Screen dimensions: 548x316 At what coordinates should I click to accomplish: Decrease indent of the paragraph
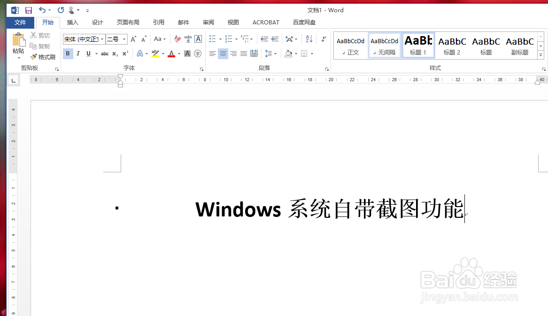tap(264, 39)
